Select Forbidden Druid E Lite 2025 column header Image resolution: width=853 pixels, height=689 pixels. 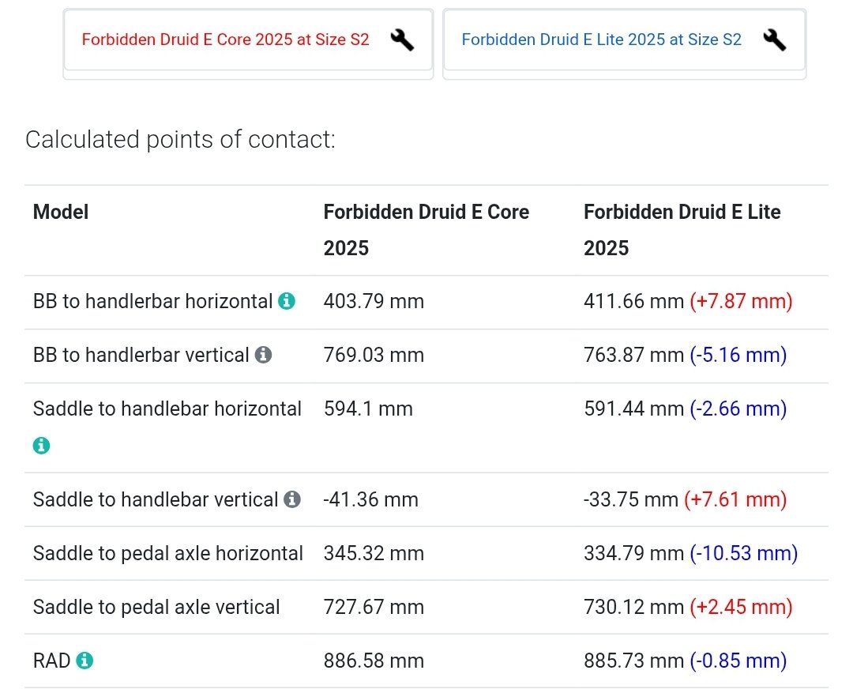[x=682, y=230]
